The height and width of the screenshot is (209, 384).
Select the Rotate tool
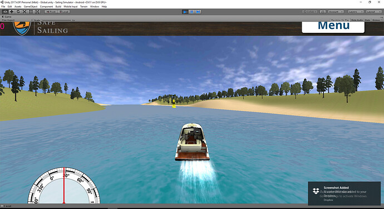[x=18, y=12]
